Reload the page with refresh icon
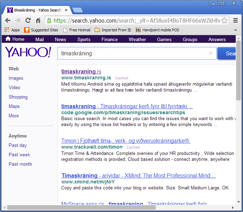Screen dimensions: 243x212 [28, 20]
